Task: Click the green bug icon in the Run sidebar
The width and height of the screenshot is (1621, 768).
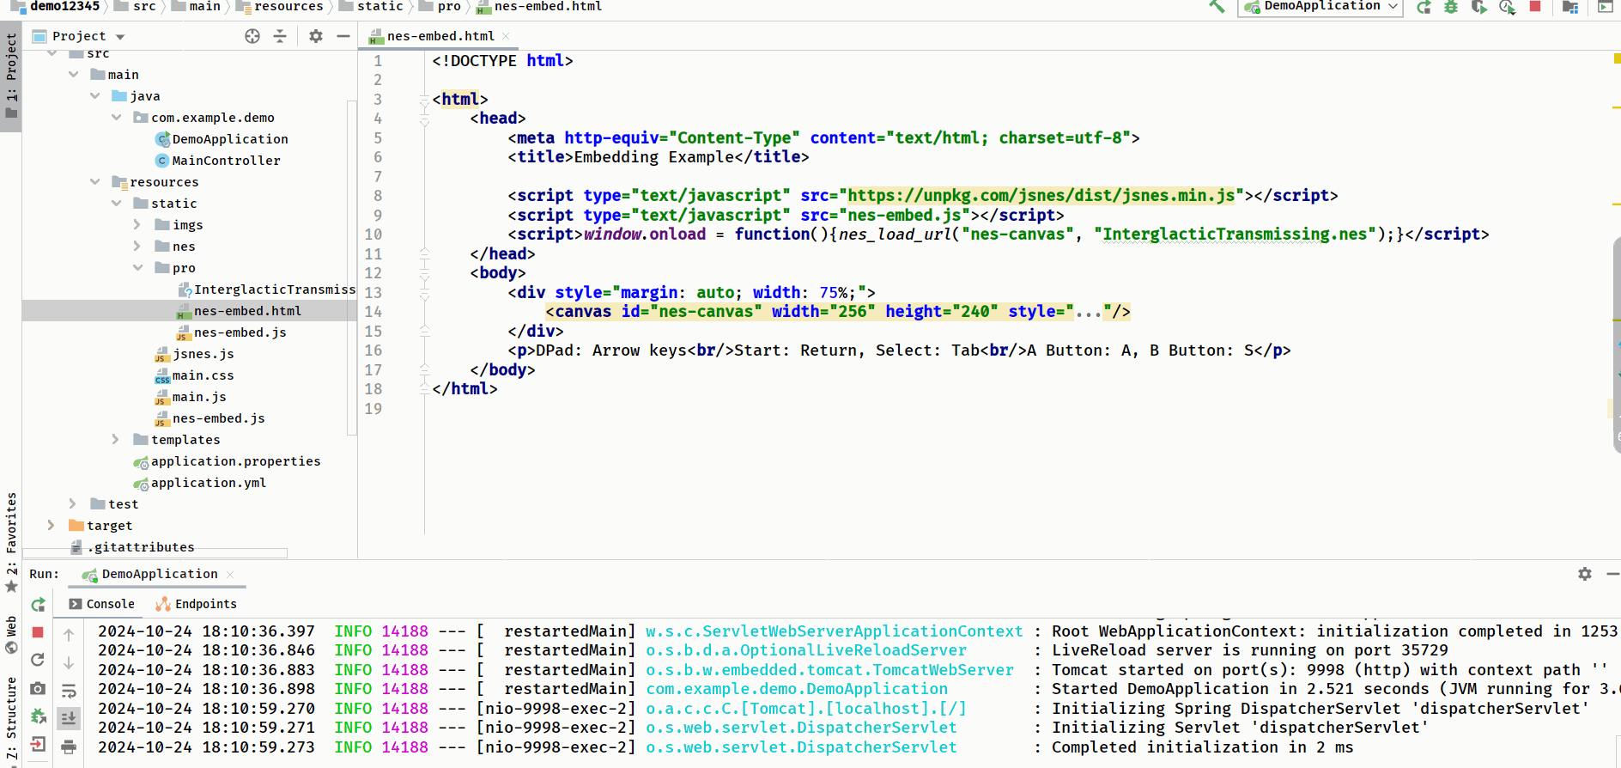Action: [38, 716]
